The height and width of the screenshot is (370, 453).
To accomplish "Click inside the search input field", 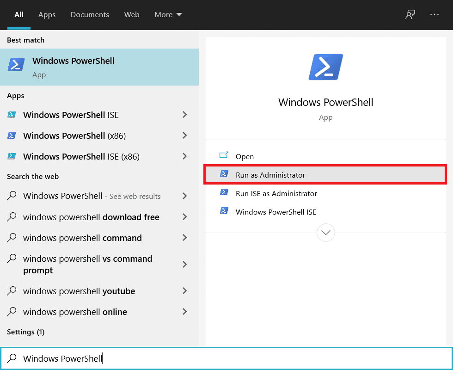I will 139,358.
